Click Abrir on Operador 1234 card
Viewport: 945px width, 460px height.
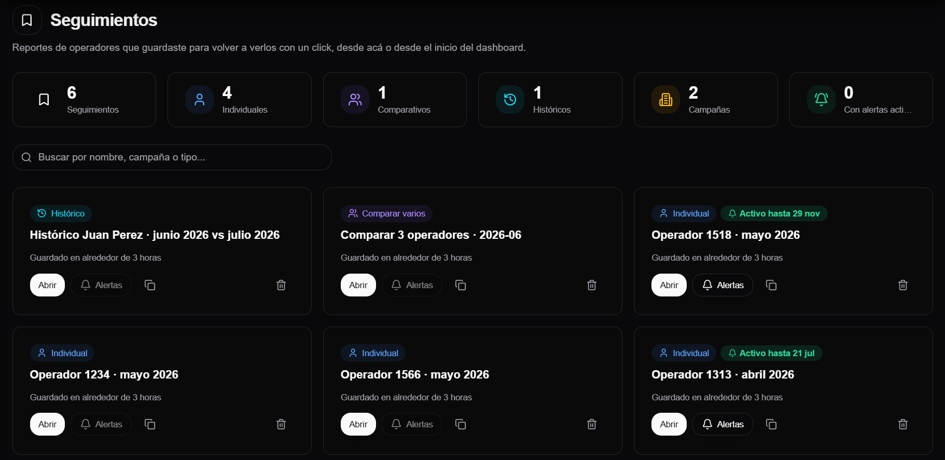click(47, 424)
